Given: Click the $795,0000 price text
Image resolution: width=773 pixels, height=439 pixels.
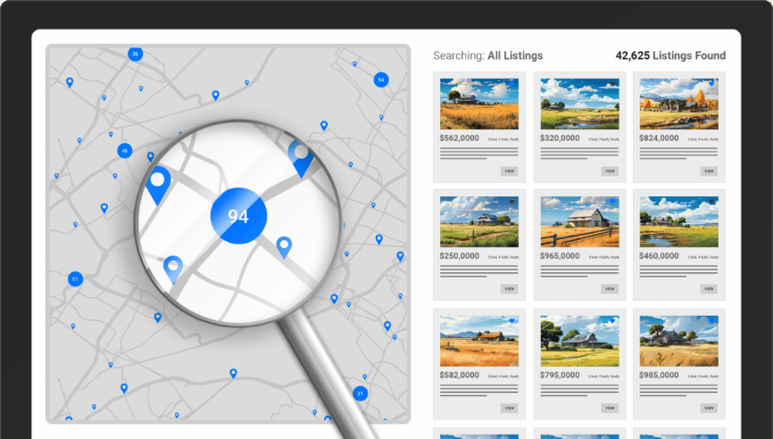Looking at the screenshot, I should (560, 376).
